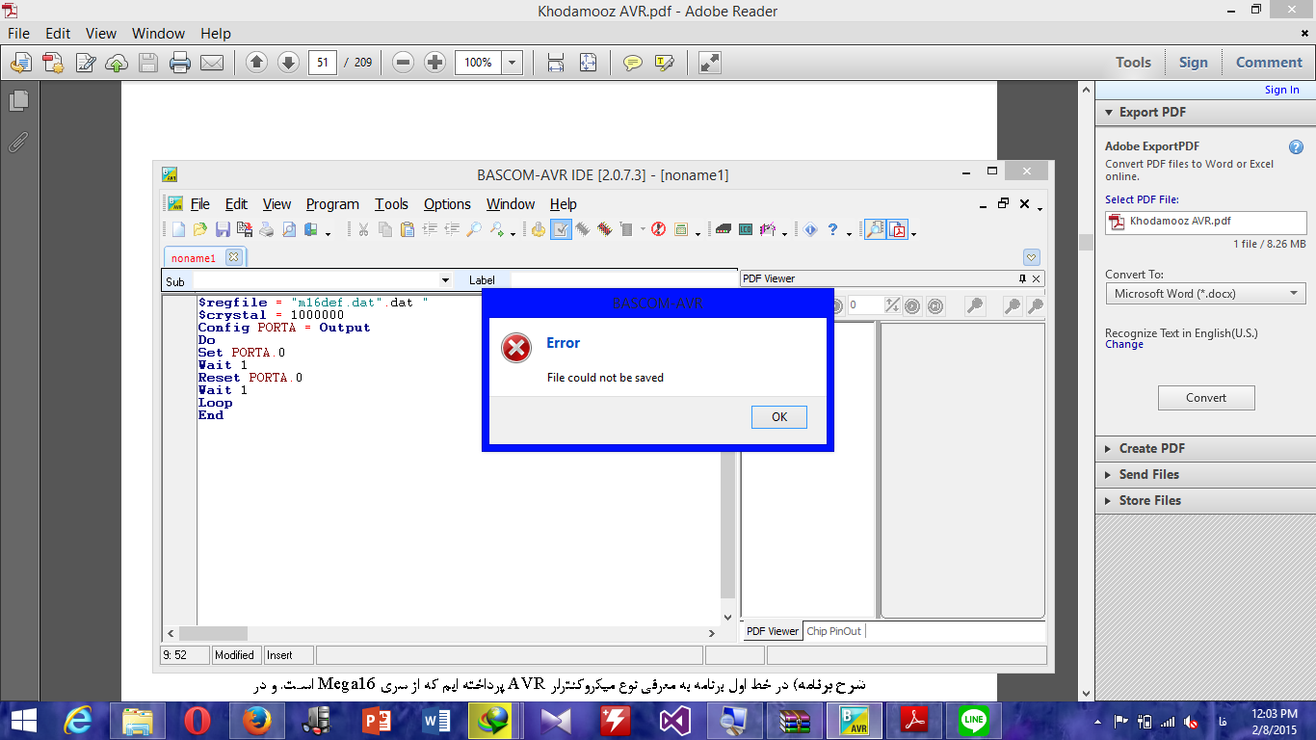1316x740 pixels.
Task: Click the BASCOM-AVR syntax check icon
Action: (562, 229)
